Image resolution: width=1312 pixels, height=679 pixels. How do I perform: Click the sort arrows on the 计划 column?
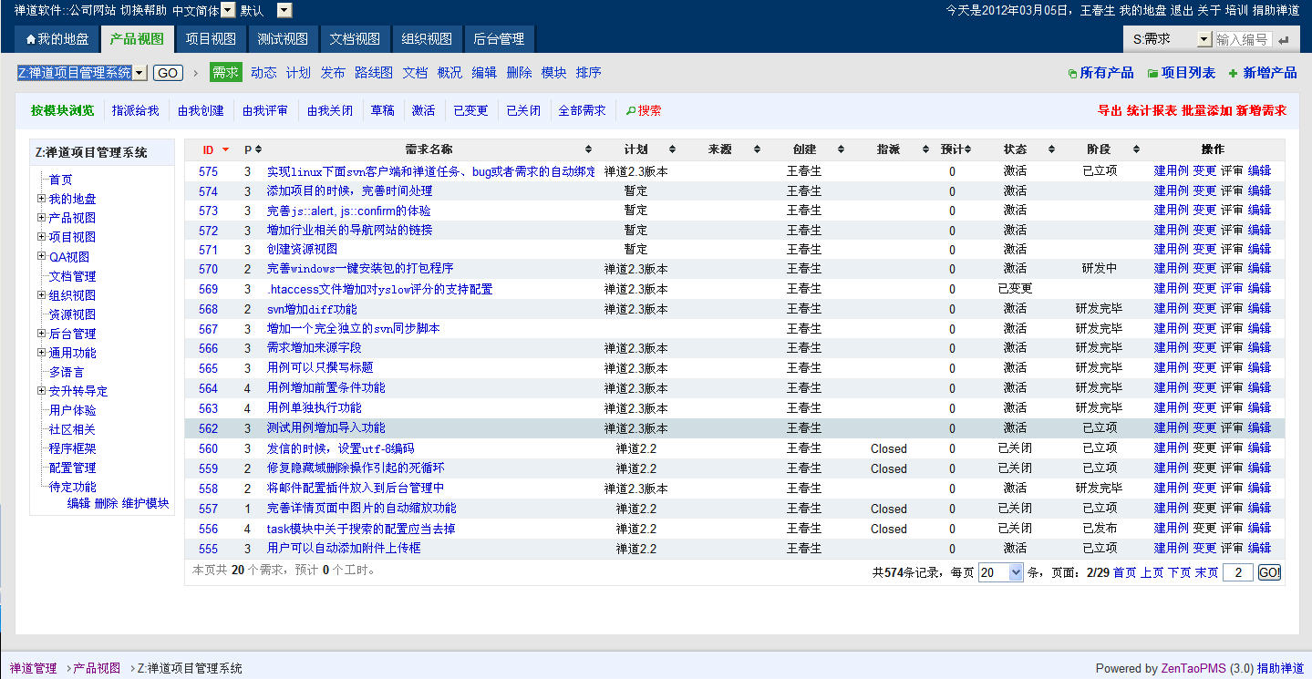tap(672, 149)
